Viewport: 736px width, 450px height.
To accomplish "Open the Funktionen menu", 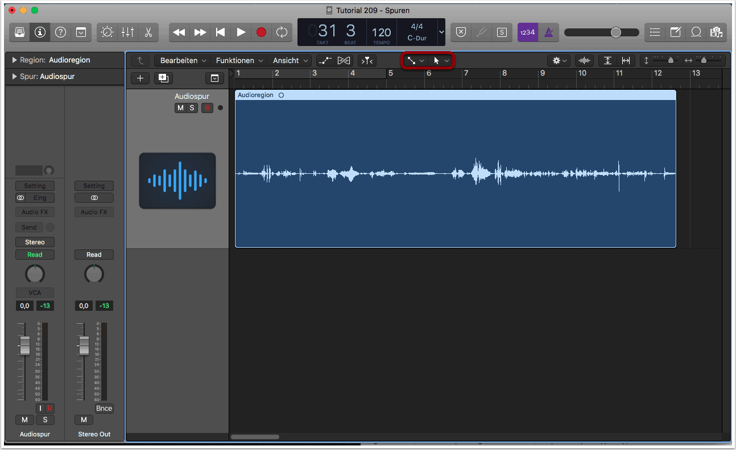I will coord(239,60).
